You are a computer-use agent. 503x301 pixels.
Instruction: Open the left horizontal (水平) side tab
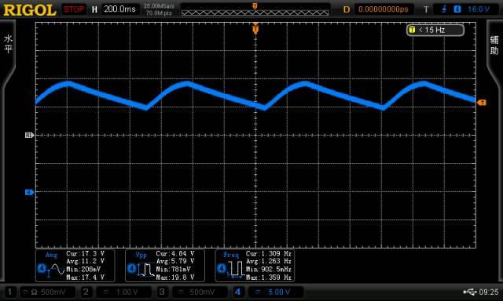[x=8, y=44]
